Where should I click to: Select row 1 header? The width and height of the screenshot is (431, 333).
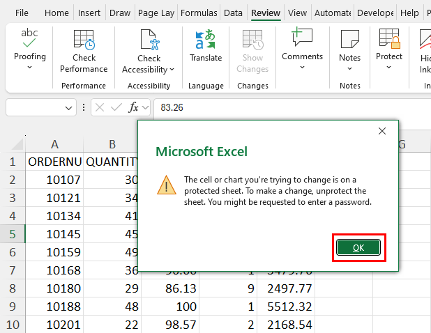(x=13, y=162)
